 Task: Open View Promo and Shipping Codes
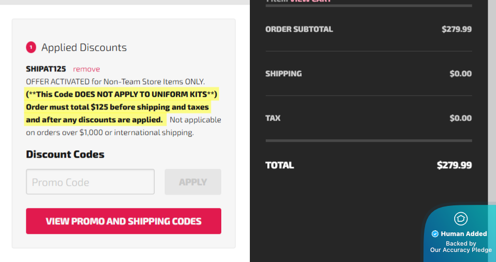(123, 221)
